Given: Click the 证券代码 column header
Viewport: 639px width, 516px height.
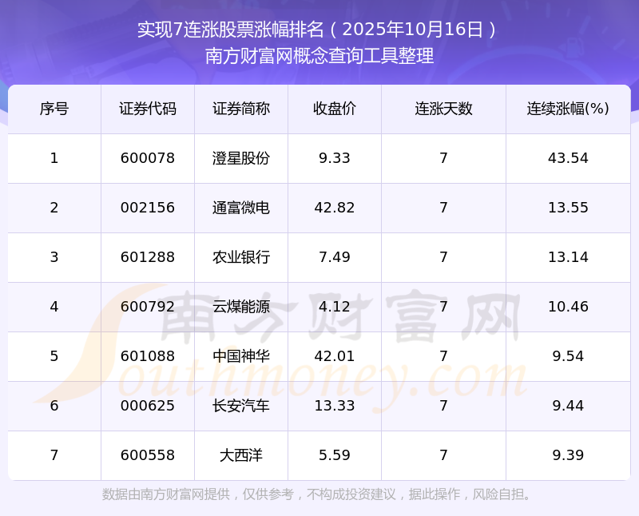Looking at the screenshot, I should coord(148,109).
